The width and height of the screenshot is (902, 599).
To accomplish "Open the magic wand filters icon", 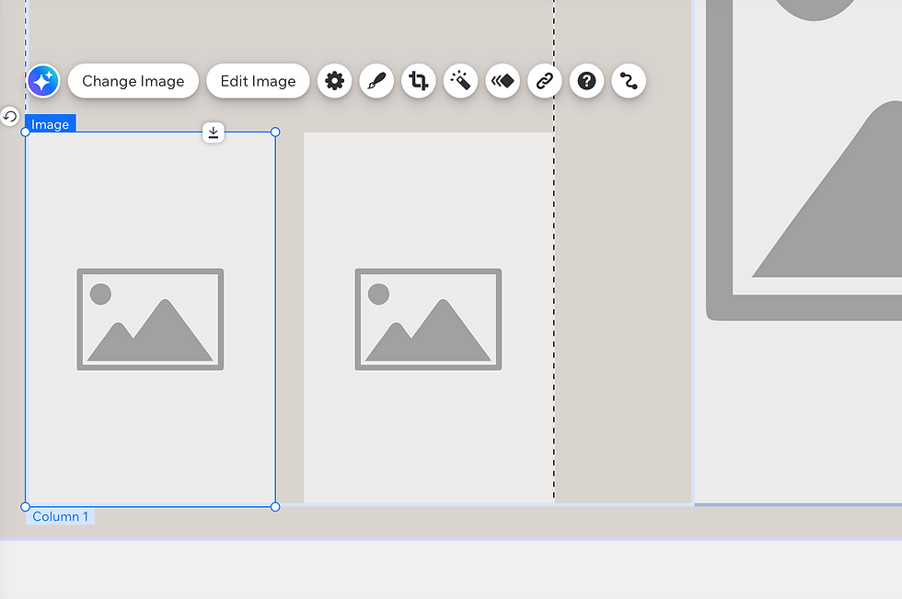I will pos(461,81).
